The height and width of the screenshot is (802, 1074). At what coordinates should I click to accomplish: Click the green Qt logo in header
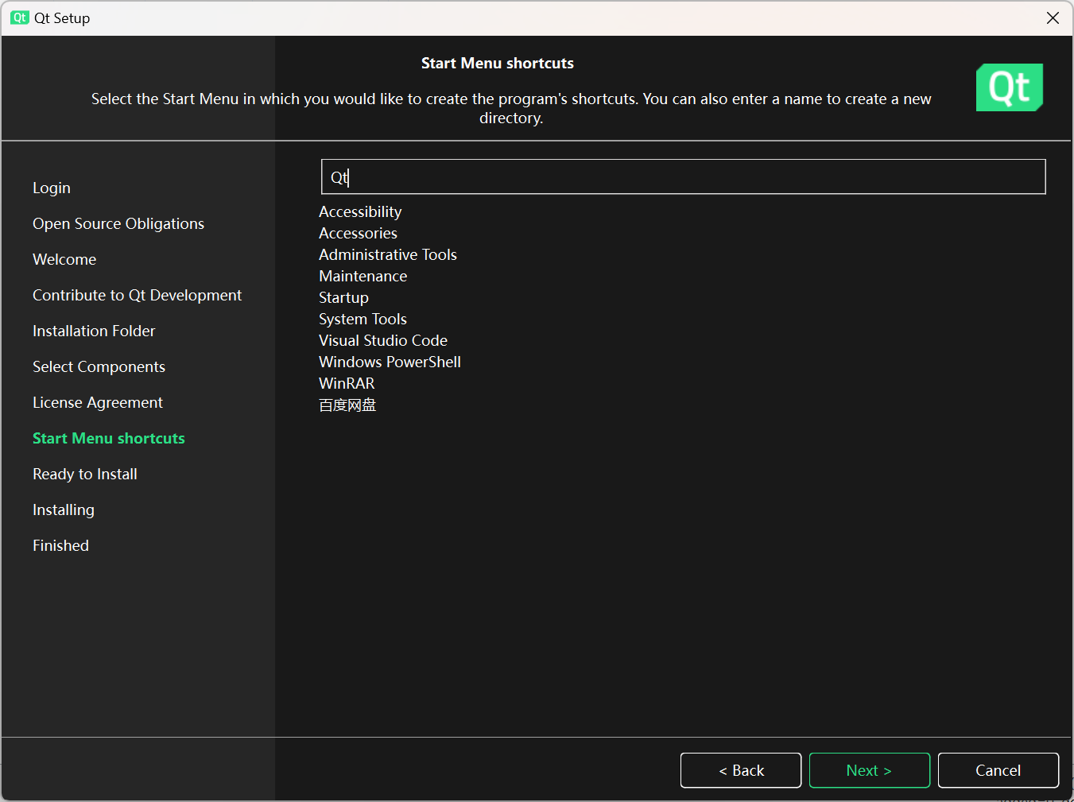pyautogui.click(x=1010, y=87)
